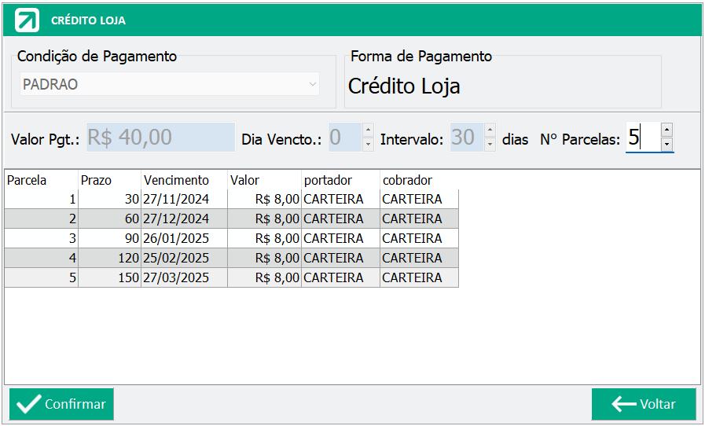
Task: Select parcela row due 27/11/2024
Action: (232, 199)
